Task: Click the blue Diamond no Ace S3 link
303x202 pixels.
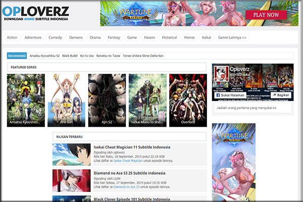Action: [126, 187]
